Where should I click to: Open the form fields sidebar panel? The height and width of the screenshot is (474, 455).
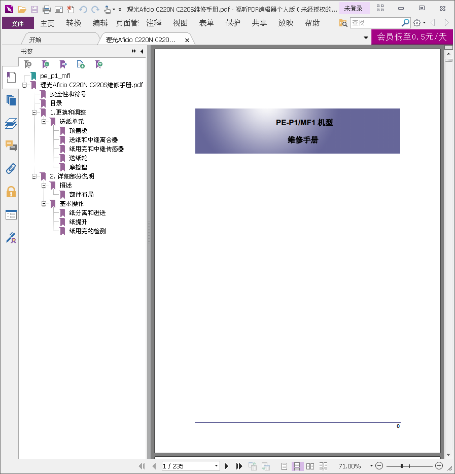[x=11, y=215]
